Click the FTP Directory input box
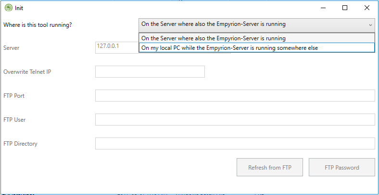Image resolution: width=379 pixels, height=195 pixels. (x=235, y=144)
